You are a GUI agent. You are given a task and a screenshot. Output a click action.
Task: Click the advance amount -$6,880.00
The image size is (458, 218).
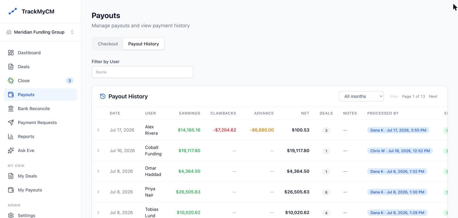pyautogui.click(x=262, y=130)
